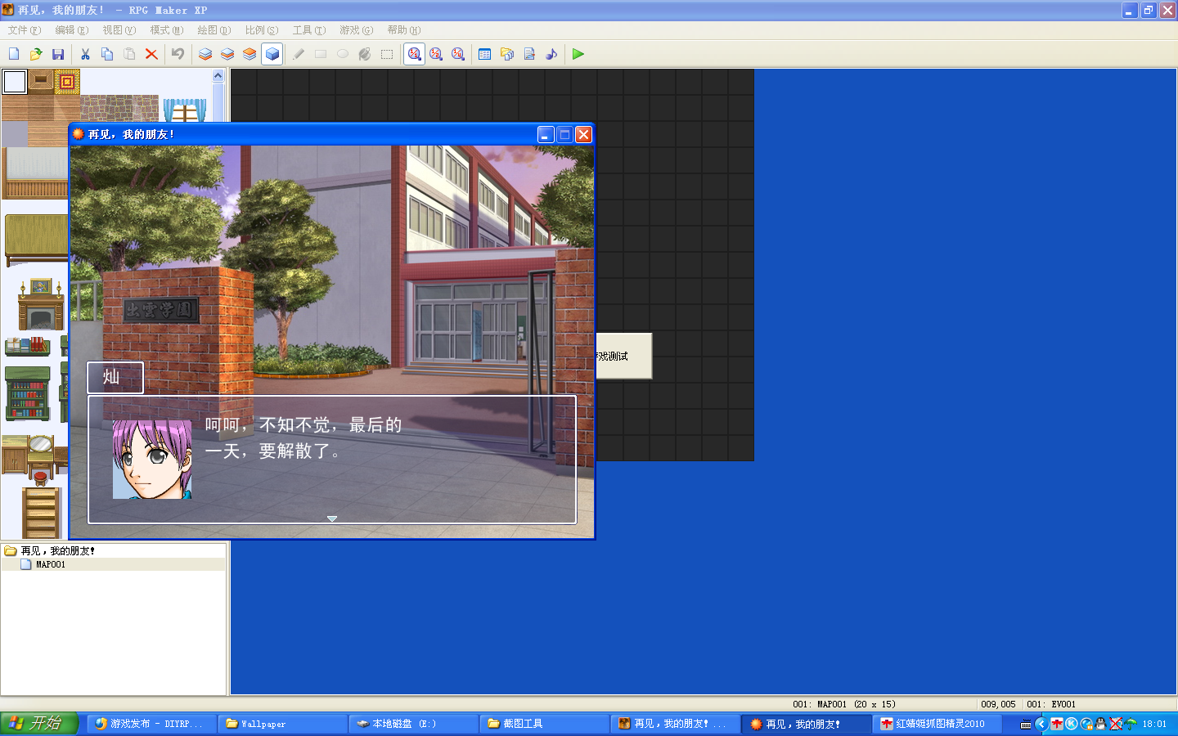Switch to map Layer 1

(x=205, y=54)
